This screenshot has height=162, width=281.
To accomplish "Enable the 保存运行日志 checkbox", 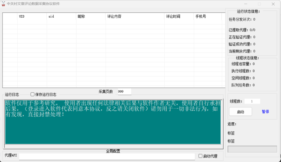I will 33,94.
